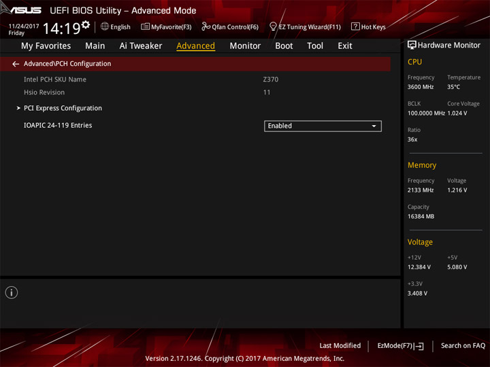Open the IOAPIC 24-119 Entries dropdown

323,126
